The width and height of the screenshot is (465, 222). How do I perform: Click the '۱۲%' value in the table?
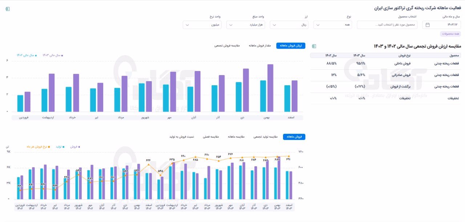pos(333,75)
